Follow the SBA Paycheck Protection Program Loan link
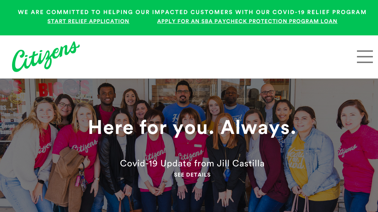This screenshot has width=378, height=212. (247, 21)
